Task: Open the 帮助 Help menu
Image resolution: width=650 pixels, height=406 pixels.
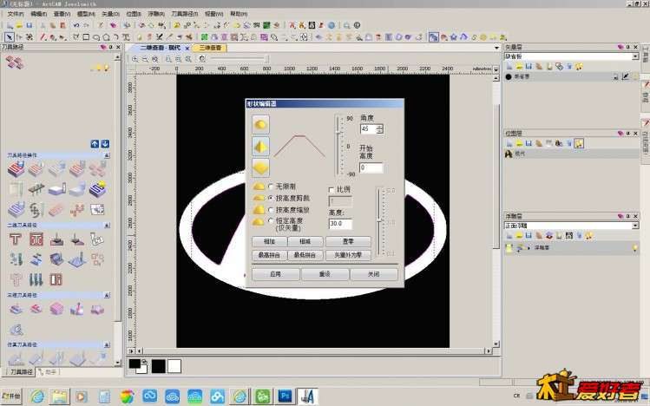Action: [239, 14]
